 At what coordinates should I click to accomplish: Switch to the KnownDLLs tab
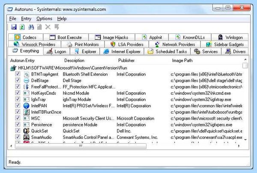point(190,37)
